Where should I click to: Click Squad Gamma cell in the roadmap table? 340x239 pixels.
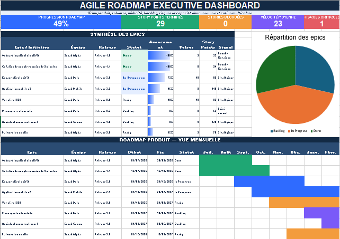[78, 224]
